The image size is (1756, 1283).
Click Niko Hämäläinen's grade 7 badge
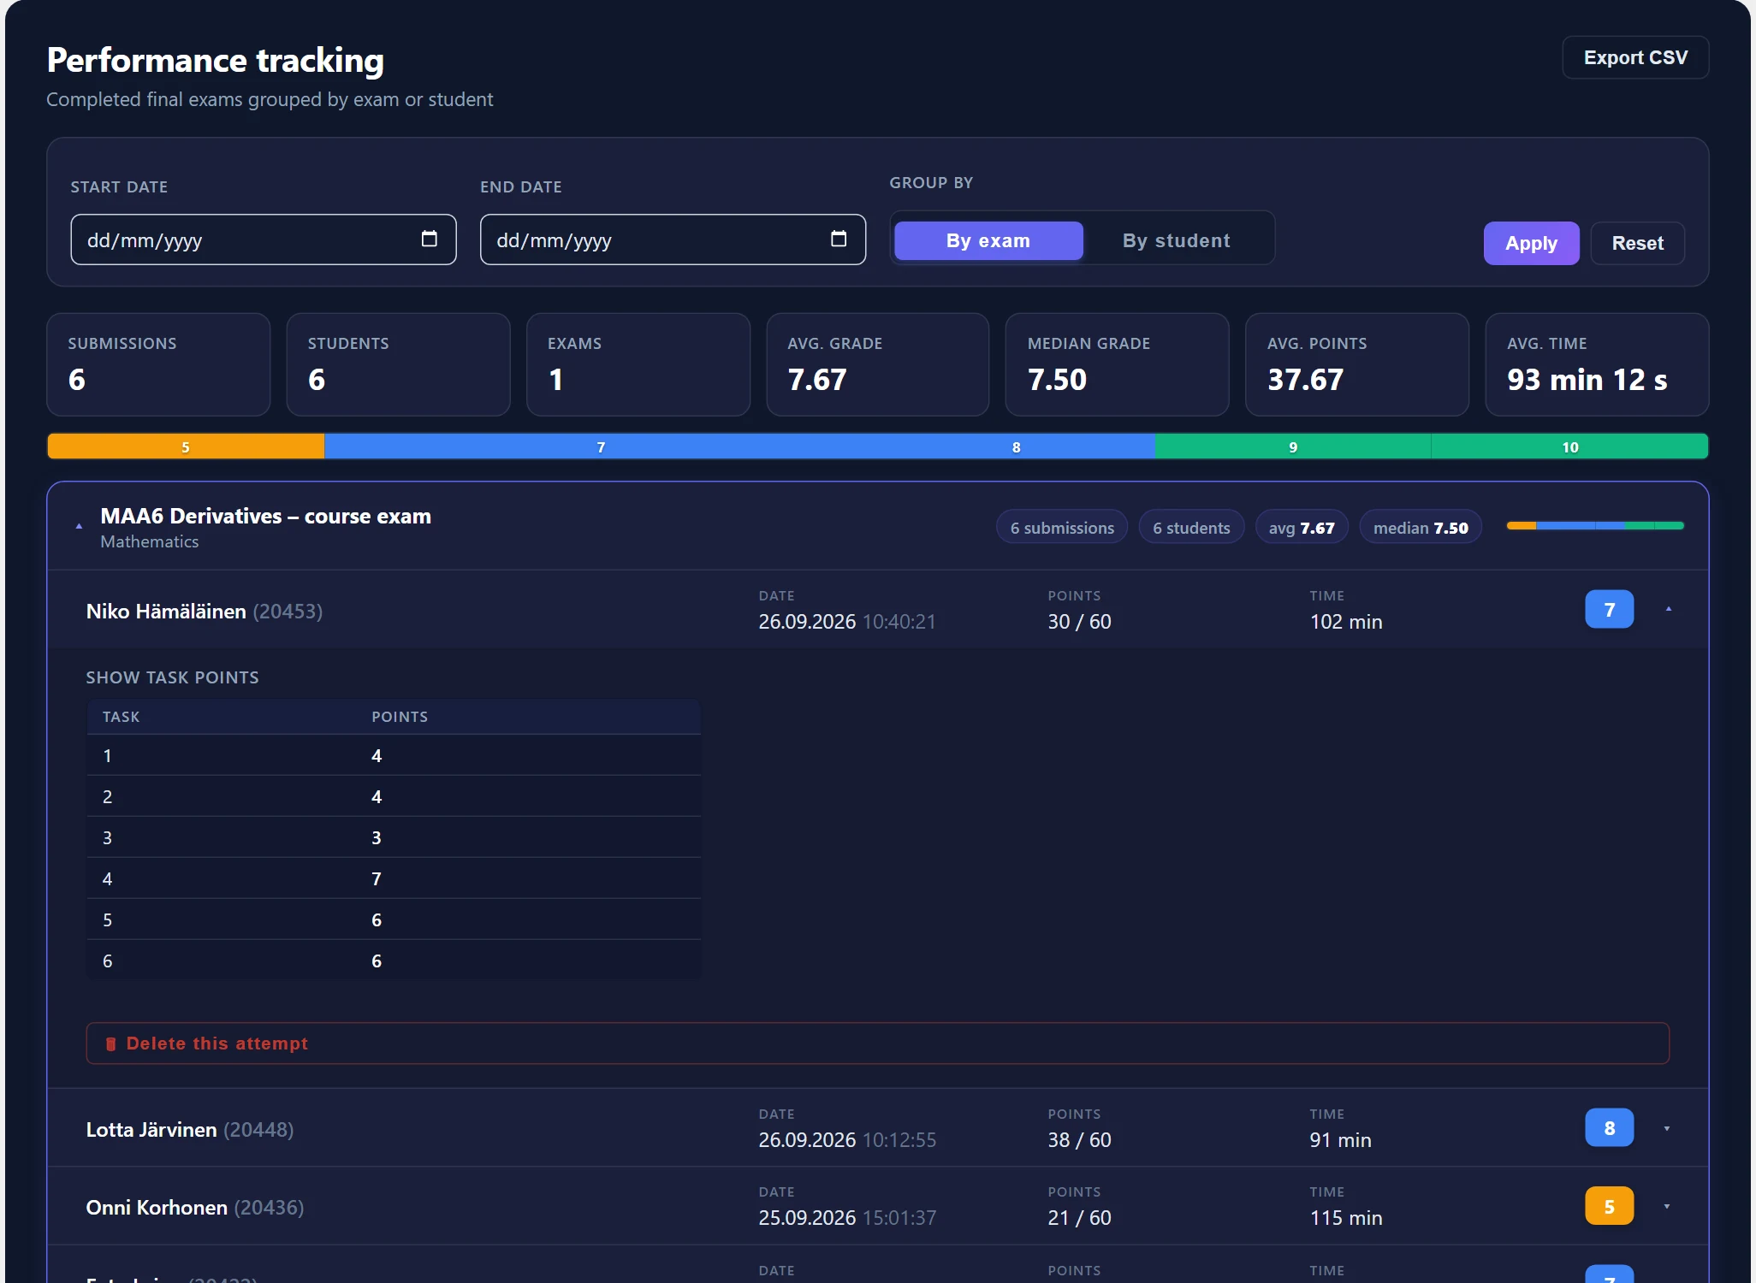point(1609,609)
